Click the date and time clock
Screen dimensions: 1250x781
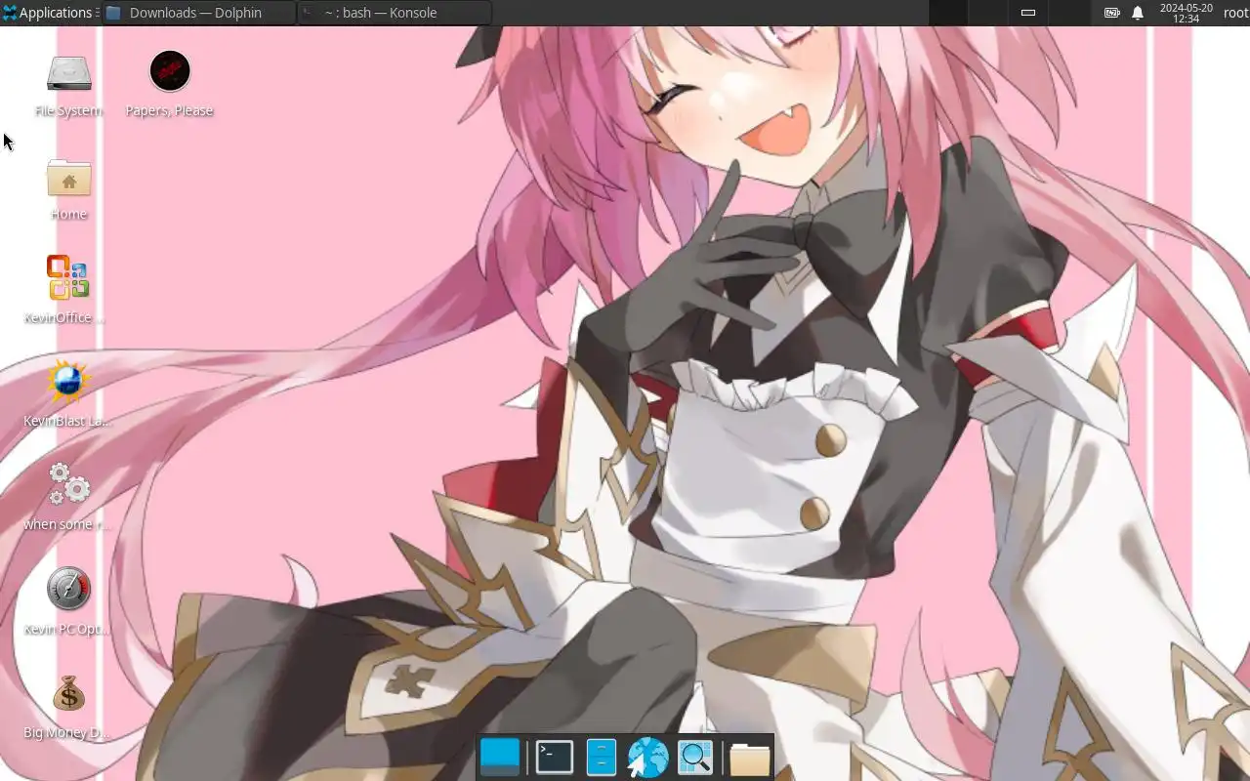pos(1186,13)
